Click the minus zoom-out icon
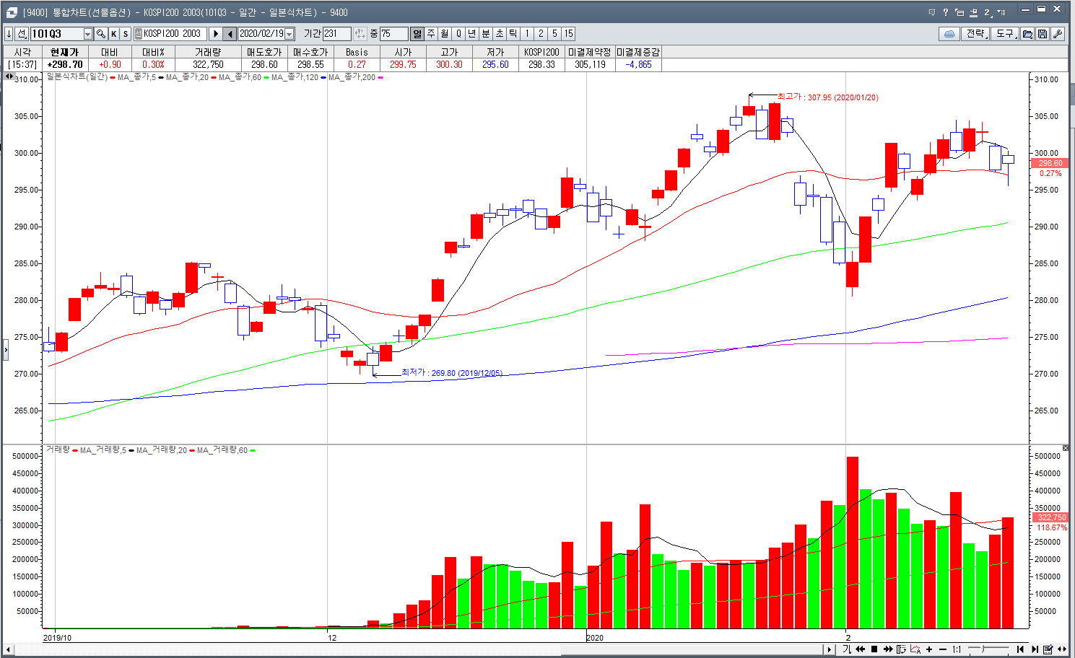The image size is (1075, 658). click(942, 649)
